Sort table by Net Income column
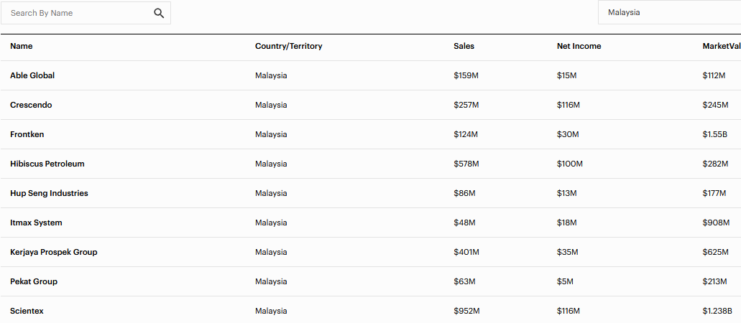Screen dimensions: 741x323 pos(579,46)
